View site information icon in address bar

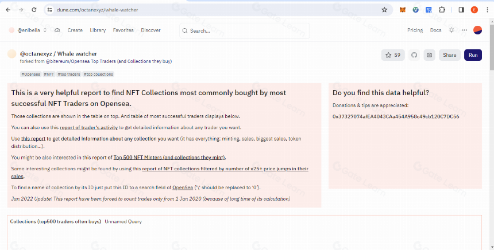pyautogui.click(x=50, y=10)
